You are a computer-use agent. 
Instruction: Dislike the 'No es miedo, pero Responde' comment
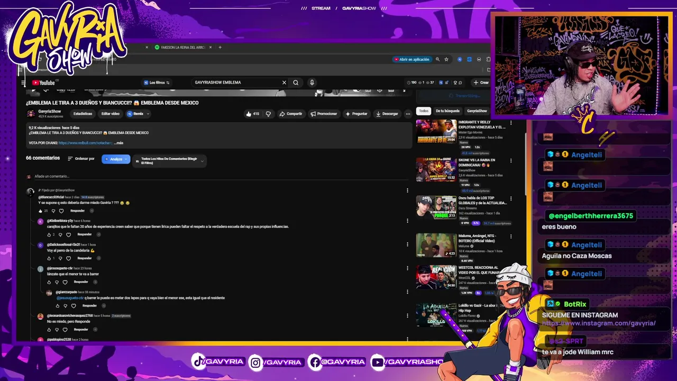click(58, 329)
